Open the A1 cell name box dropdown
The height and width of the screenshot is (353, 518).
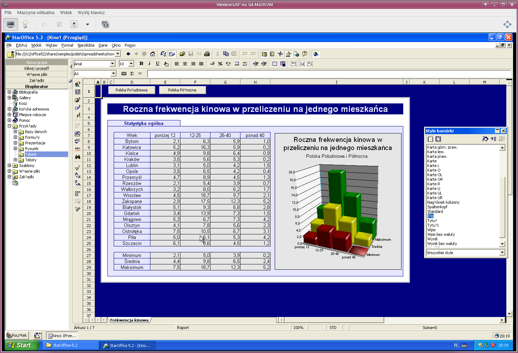pyautogui.click(x=114, y=74)
